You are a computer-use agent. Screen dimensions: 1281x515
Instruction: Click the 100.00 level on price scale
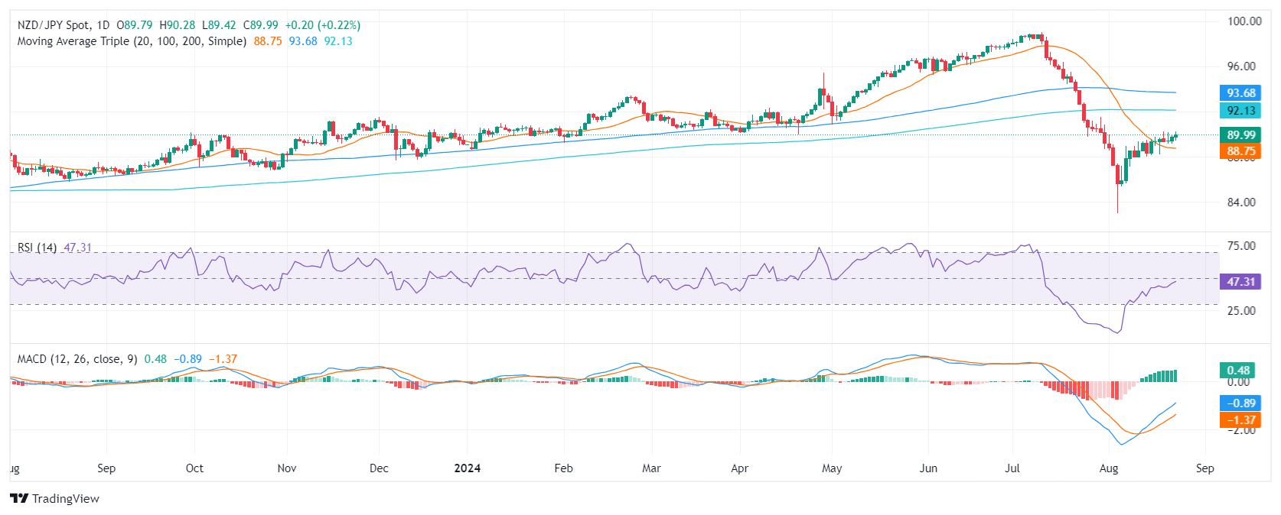[x=1244, y=21]
